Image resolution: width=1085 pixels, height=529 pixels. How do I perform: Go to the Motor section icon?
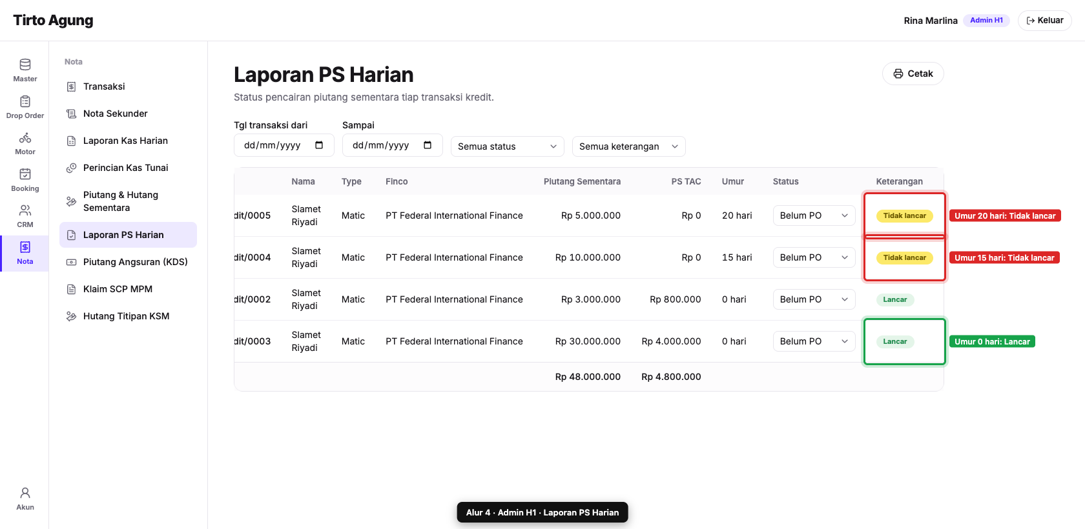(x=25, y=137)
